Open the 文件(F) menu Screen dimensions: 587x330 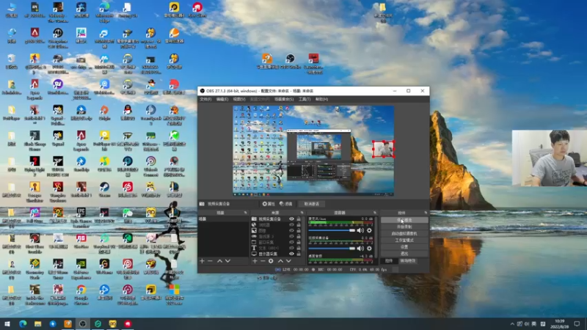[x=205, y=99]
